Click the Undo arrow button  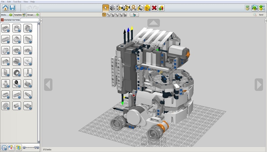click(29, 8)
